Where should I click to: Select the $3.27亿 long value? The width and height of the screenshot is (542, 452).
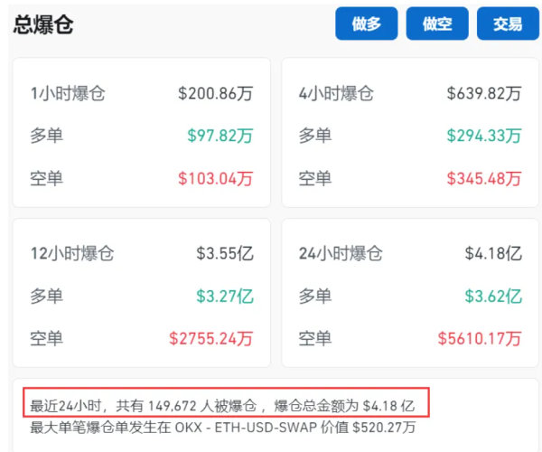[225, 297]
